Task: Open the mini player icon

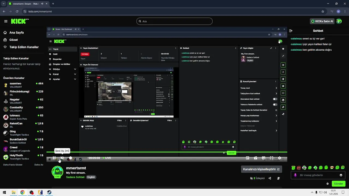Action: coord(248,158)
